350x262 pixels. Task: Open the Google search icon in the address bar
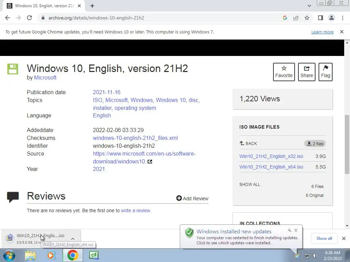click(285, 18)
